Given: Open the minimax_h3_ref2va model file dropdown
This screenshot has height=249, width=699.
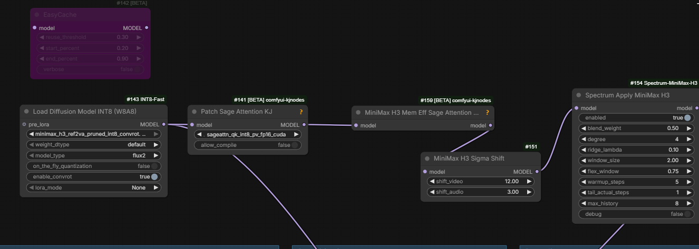Looking at the screenshot, I should (x=94, y=134).
